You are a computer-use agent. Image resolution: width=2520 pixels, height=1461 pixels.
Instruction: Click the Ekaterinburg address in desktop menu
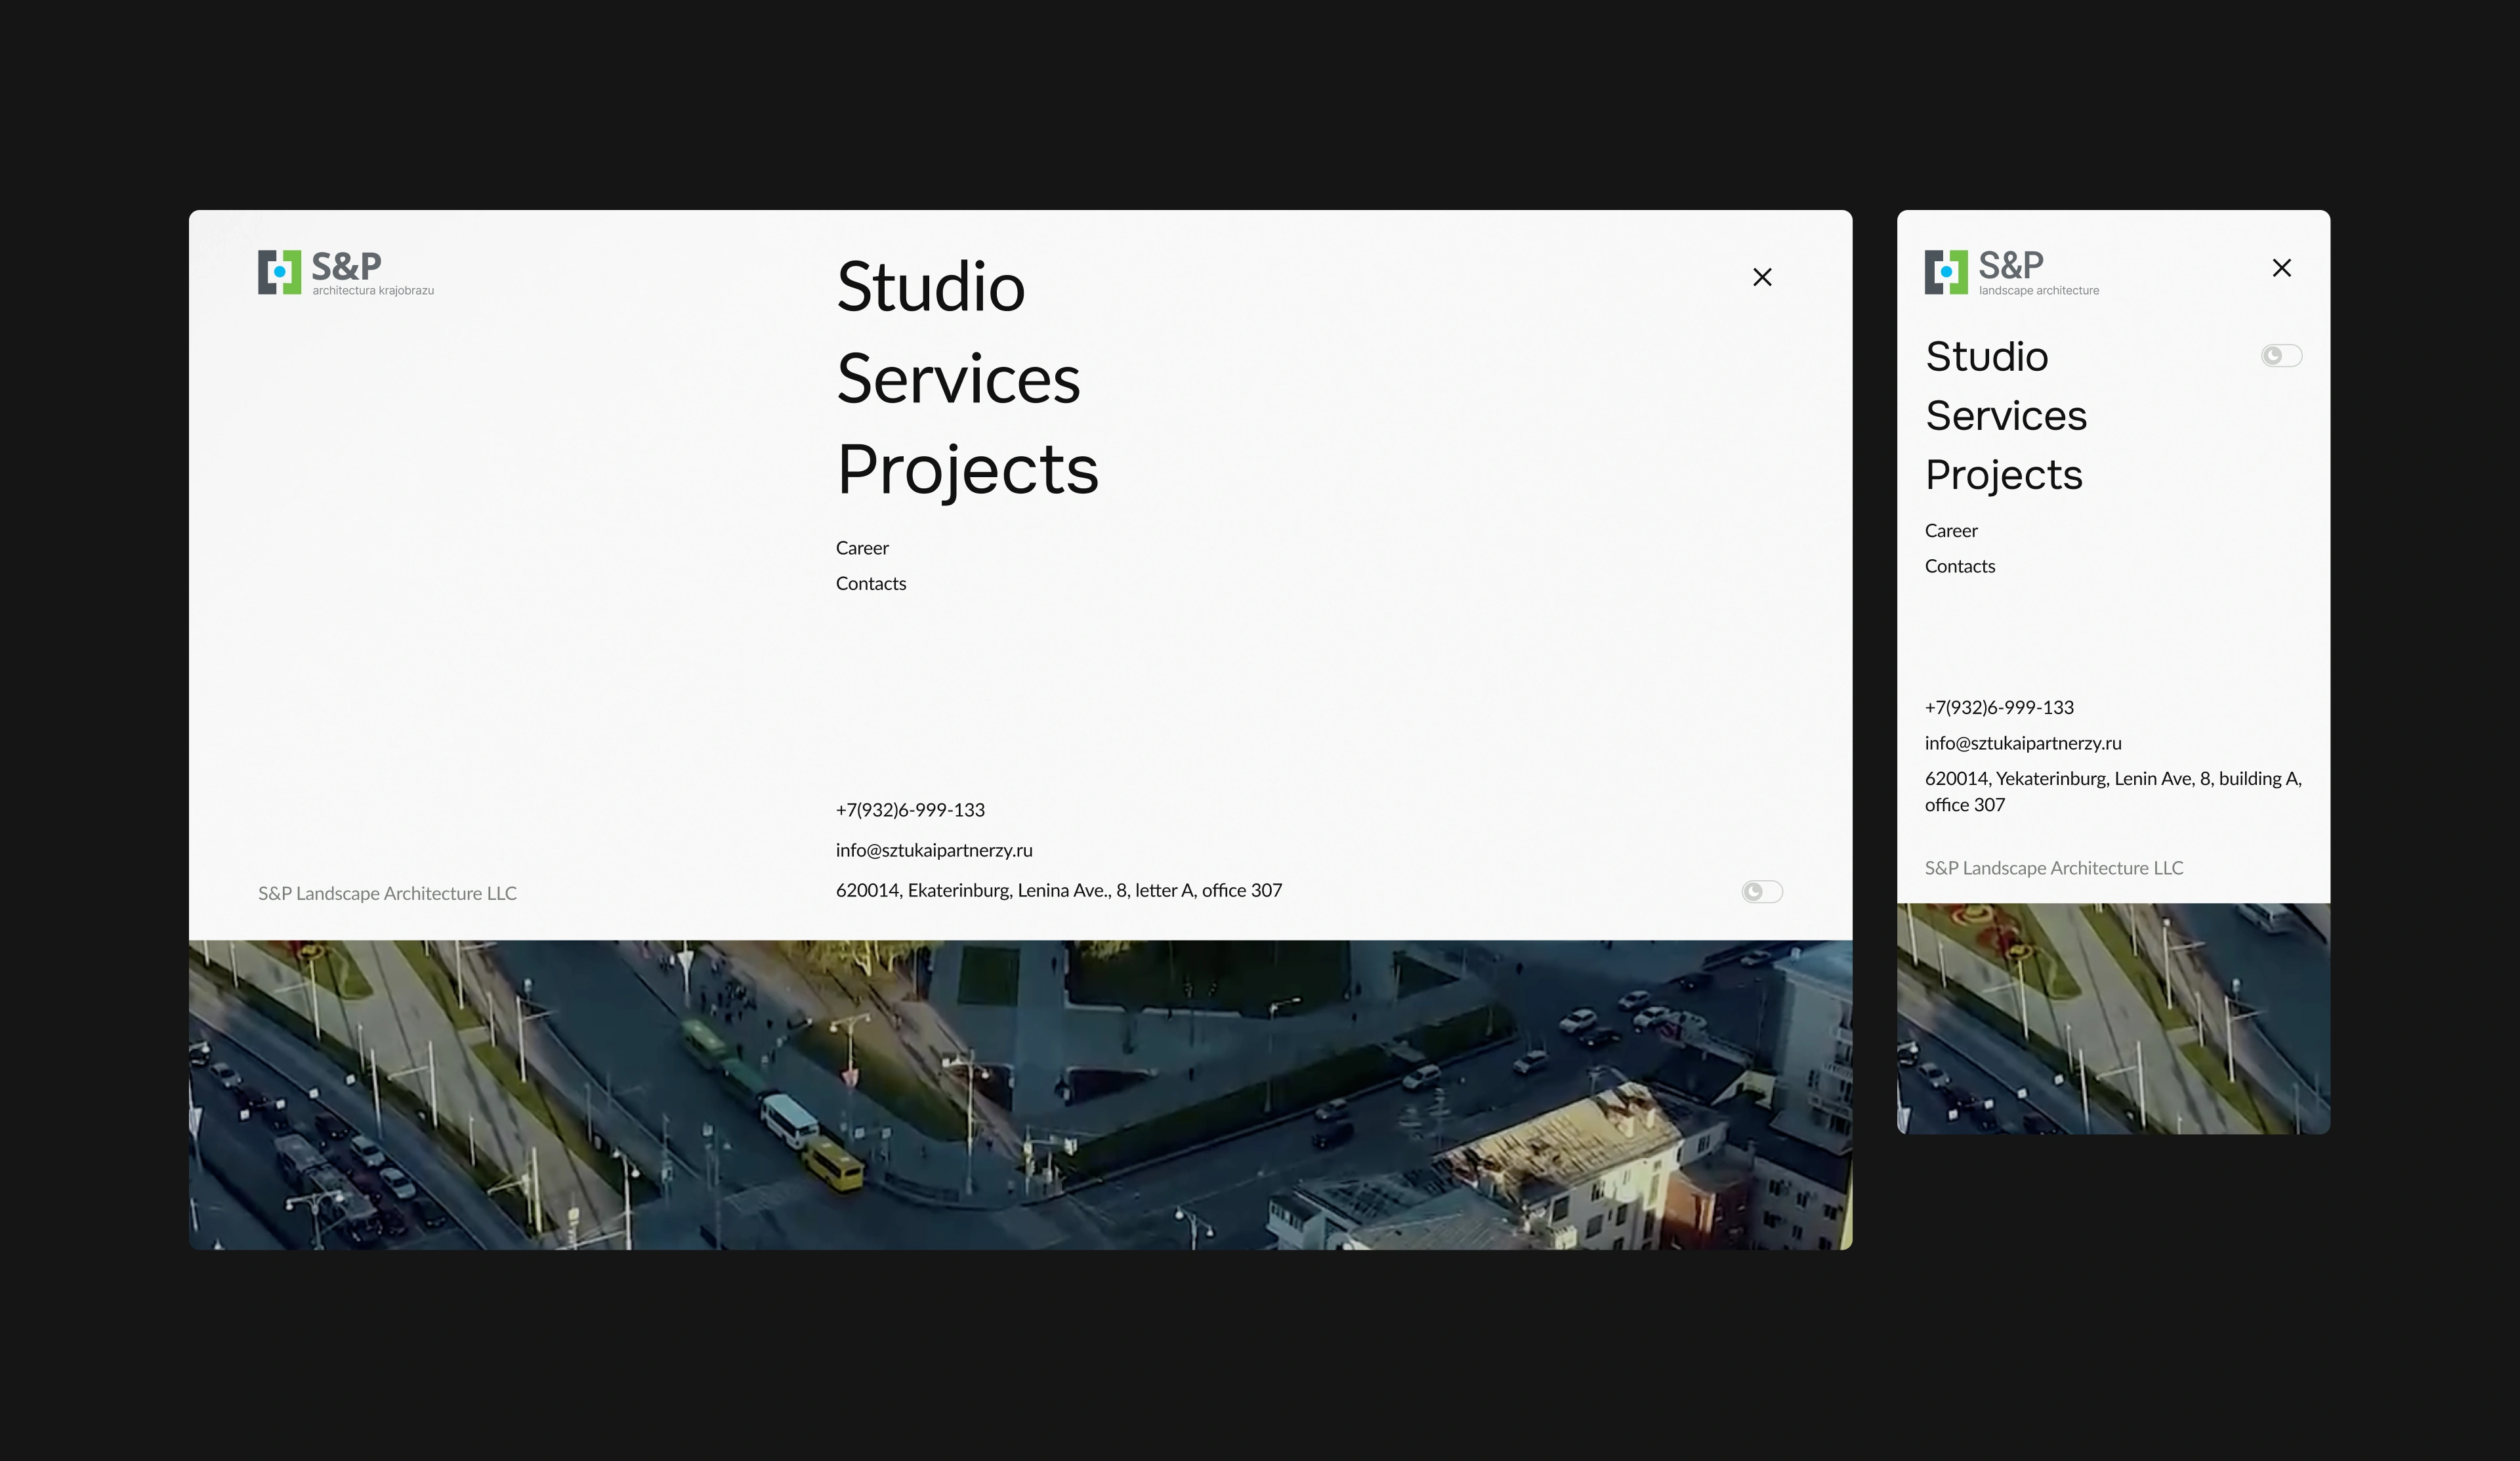point(1058,890)
